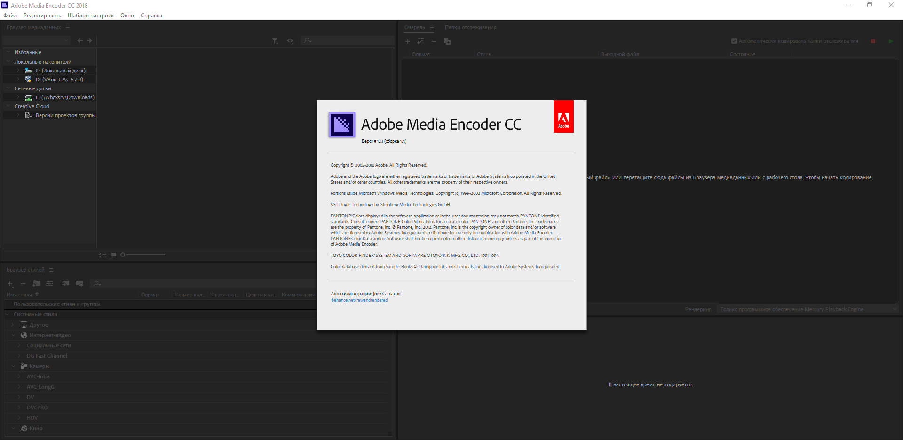The width and height of the screenshot is (903, 440).
Task: Collapse the Локальные накопители section
Action: (8, 61)
